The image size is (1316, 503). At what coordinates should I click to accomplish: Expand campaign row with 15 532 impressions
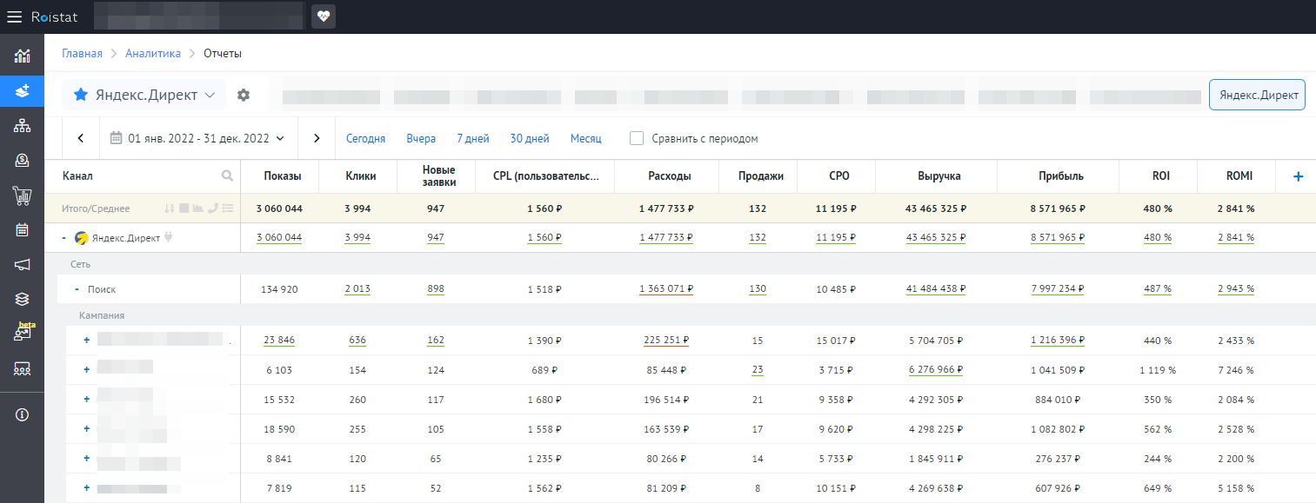[86, 399]
